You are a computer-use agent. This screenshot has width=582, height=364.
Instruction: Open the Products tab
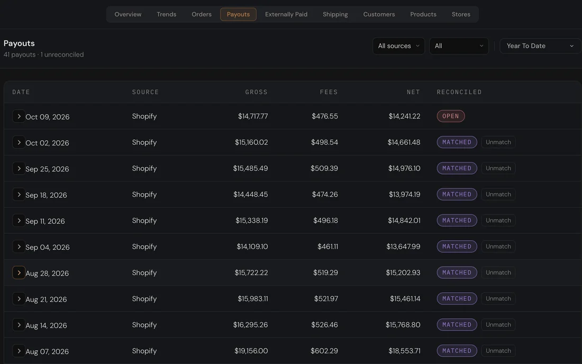tap(423, 14)
